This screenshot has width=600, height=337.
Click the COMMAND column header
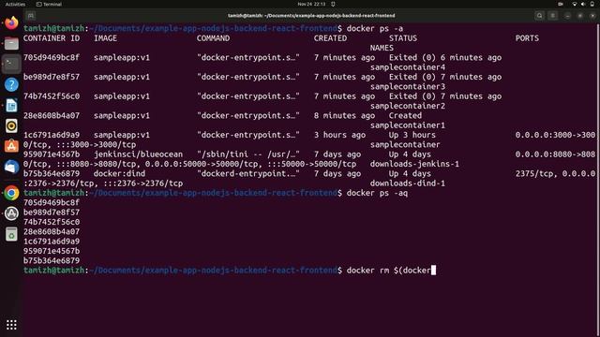click(x=213, y=38)
